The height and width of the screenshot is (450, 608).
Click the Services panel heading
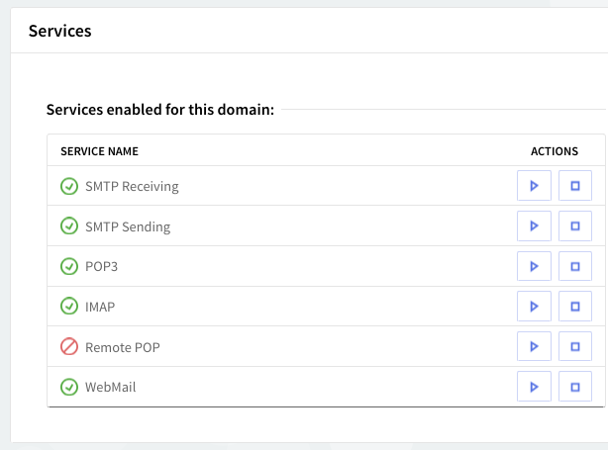(x=59, y=31)
